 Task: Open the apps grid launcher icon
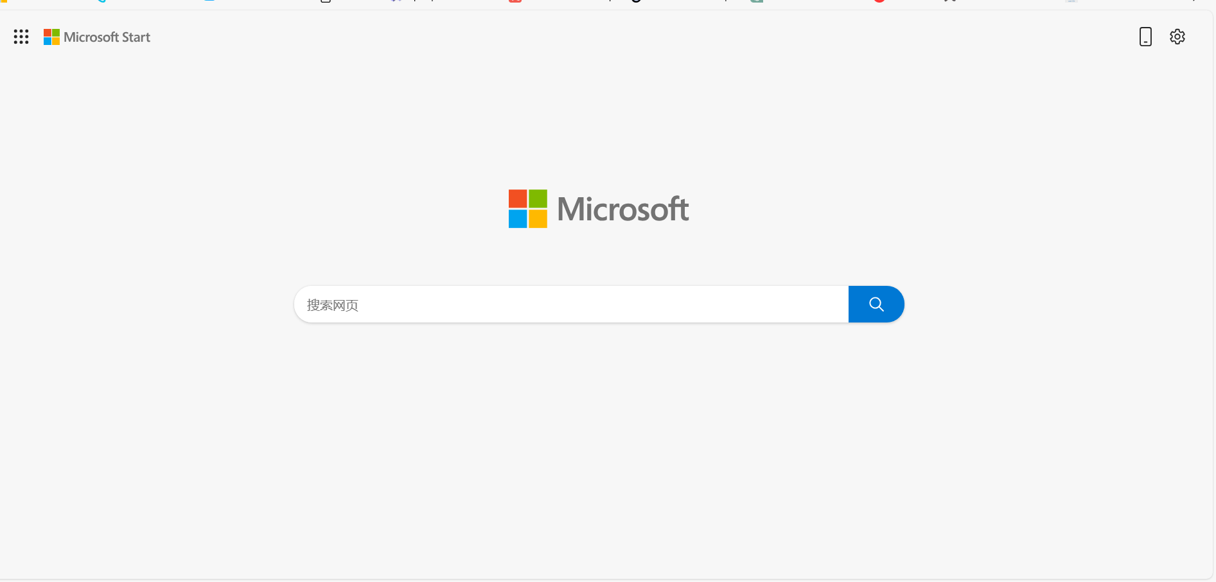click(21, 37)
